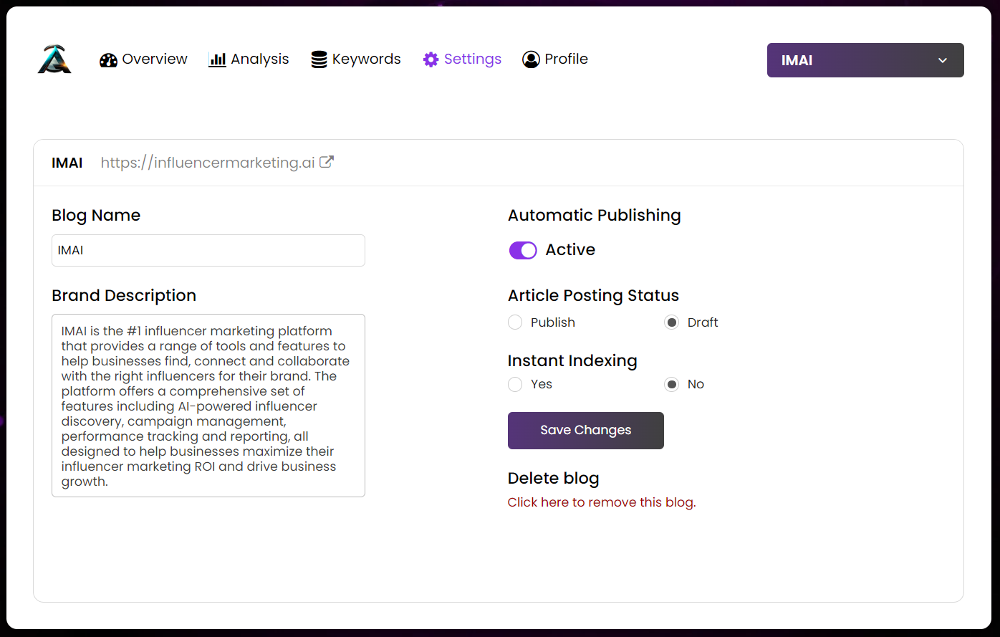1000x637 pixels.
Task: Expand the chevron on the IMAI selector
Action: tap(943, 61)
